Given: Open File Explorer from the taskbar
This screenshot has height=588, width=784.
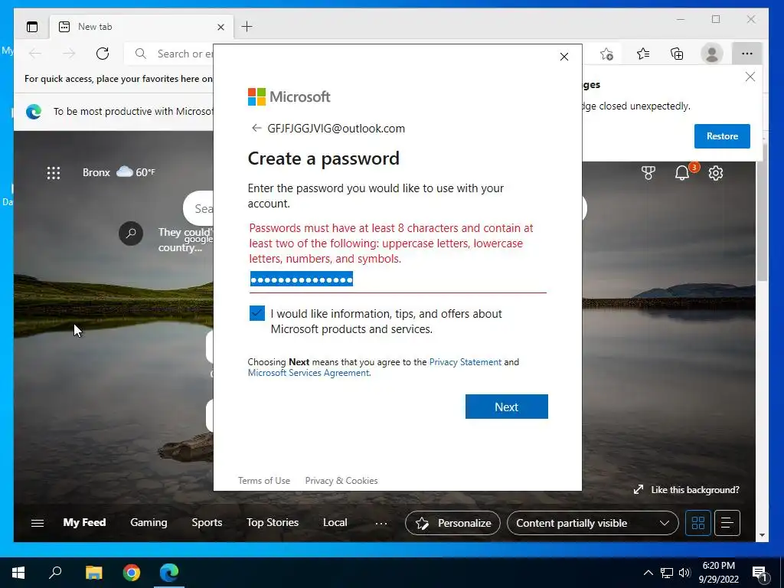Looking at the screenshot, I should (x=93, y=573).
